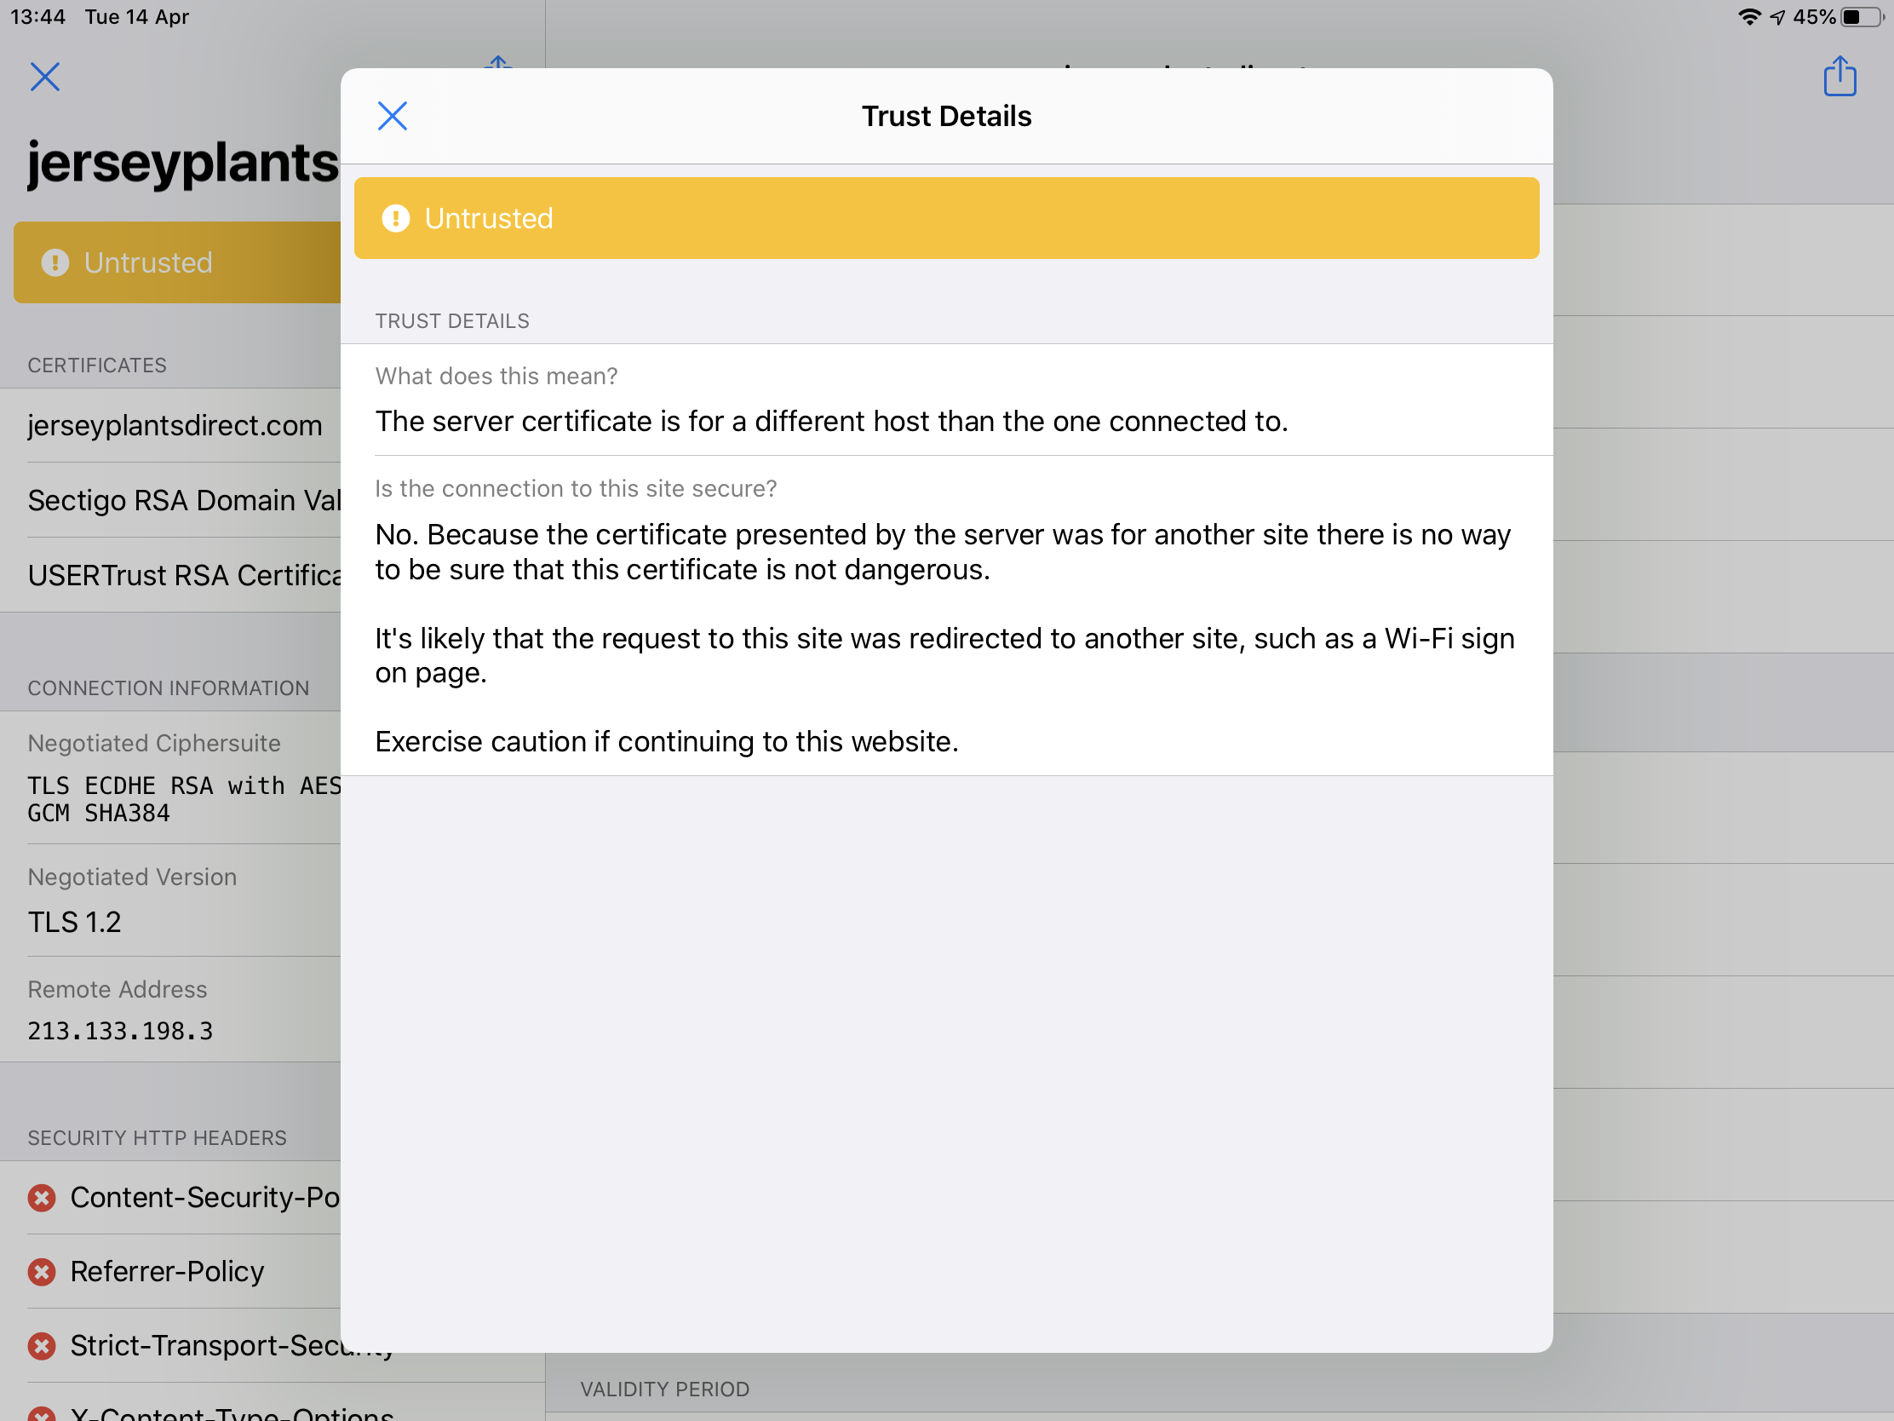Tap the TLS 1.2 negotiated version row
Viewport: 1894px width, 1421px height.
(x=75, y=923)
